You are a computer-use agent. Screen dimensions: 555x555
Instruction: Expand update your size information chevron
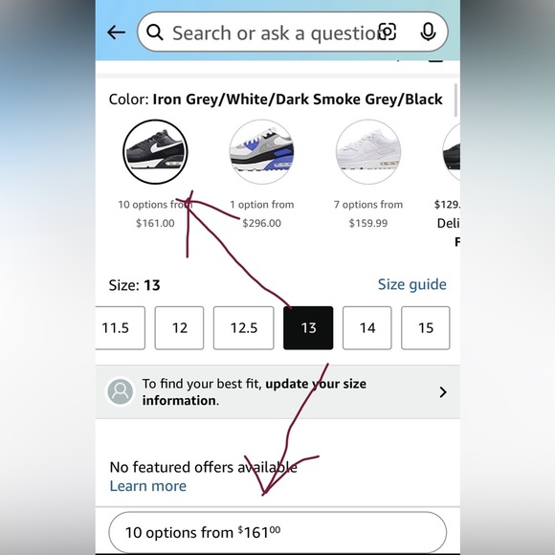[x=443, y=392]
